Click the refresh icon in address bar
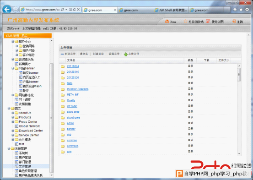Screen dimensions: 253x180 75,10
